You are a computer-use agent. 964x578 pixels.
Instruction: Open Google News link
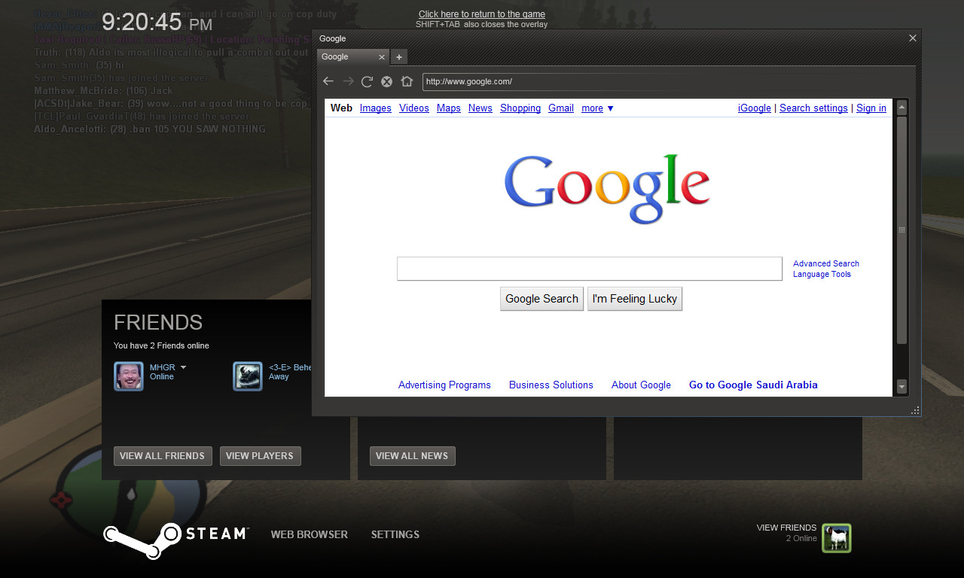click(x=480, y=108)
